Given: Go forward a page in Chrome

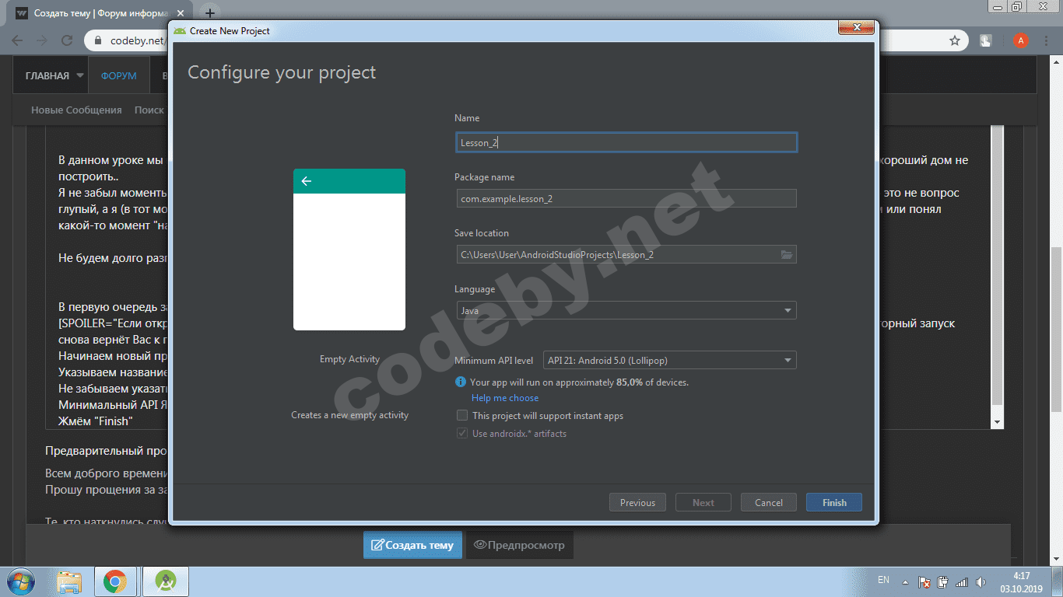Looking at the screenshot, I should pos(42,40).
